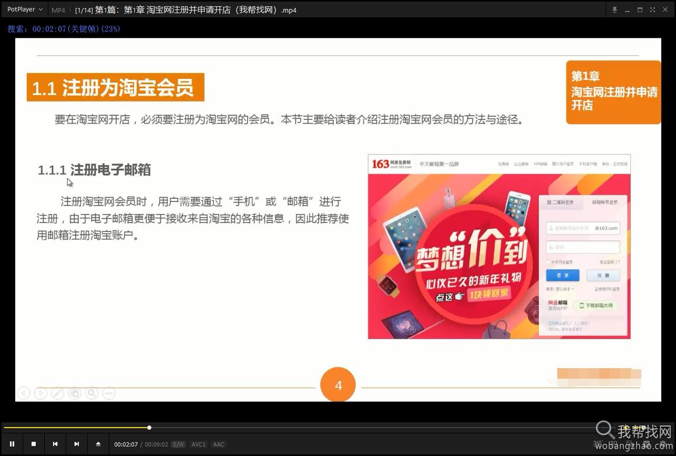The height and width of the screenshot is (456, 676).
Task: Click the AAC audio codec label
Action: (219, 444)
